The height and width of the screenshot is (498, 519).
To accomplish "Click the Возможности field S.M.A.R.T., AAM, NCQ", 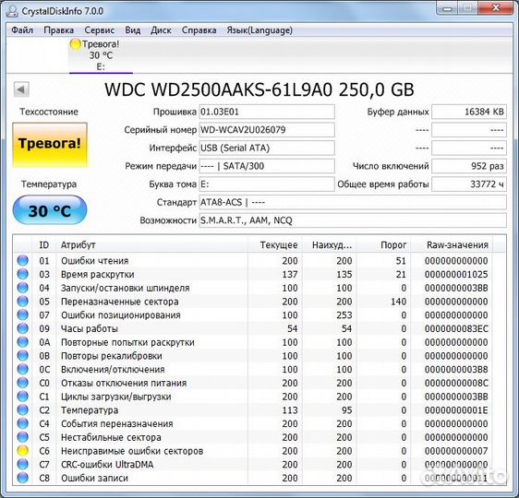I will click(x=353, y=220).
